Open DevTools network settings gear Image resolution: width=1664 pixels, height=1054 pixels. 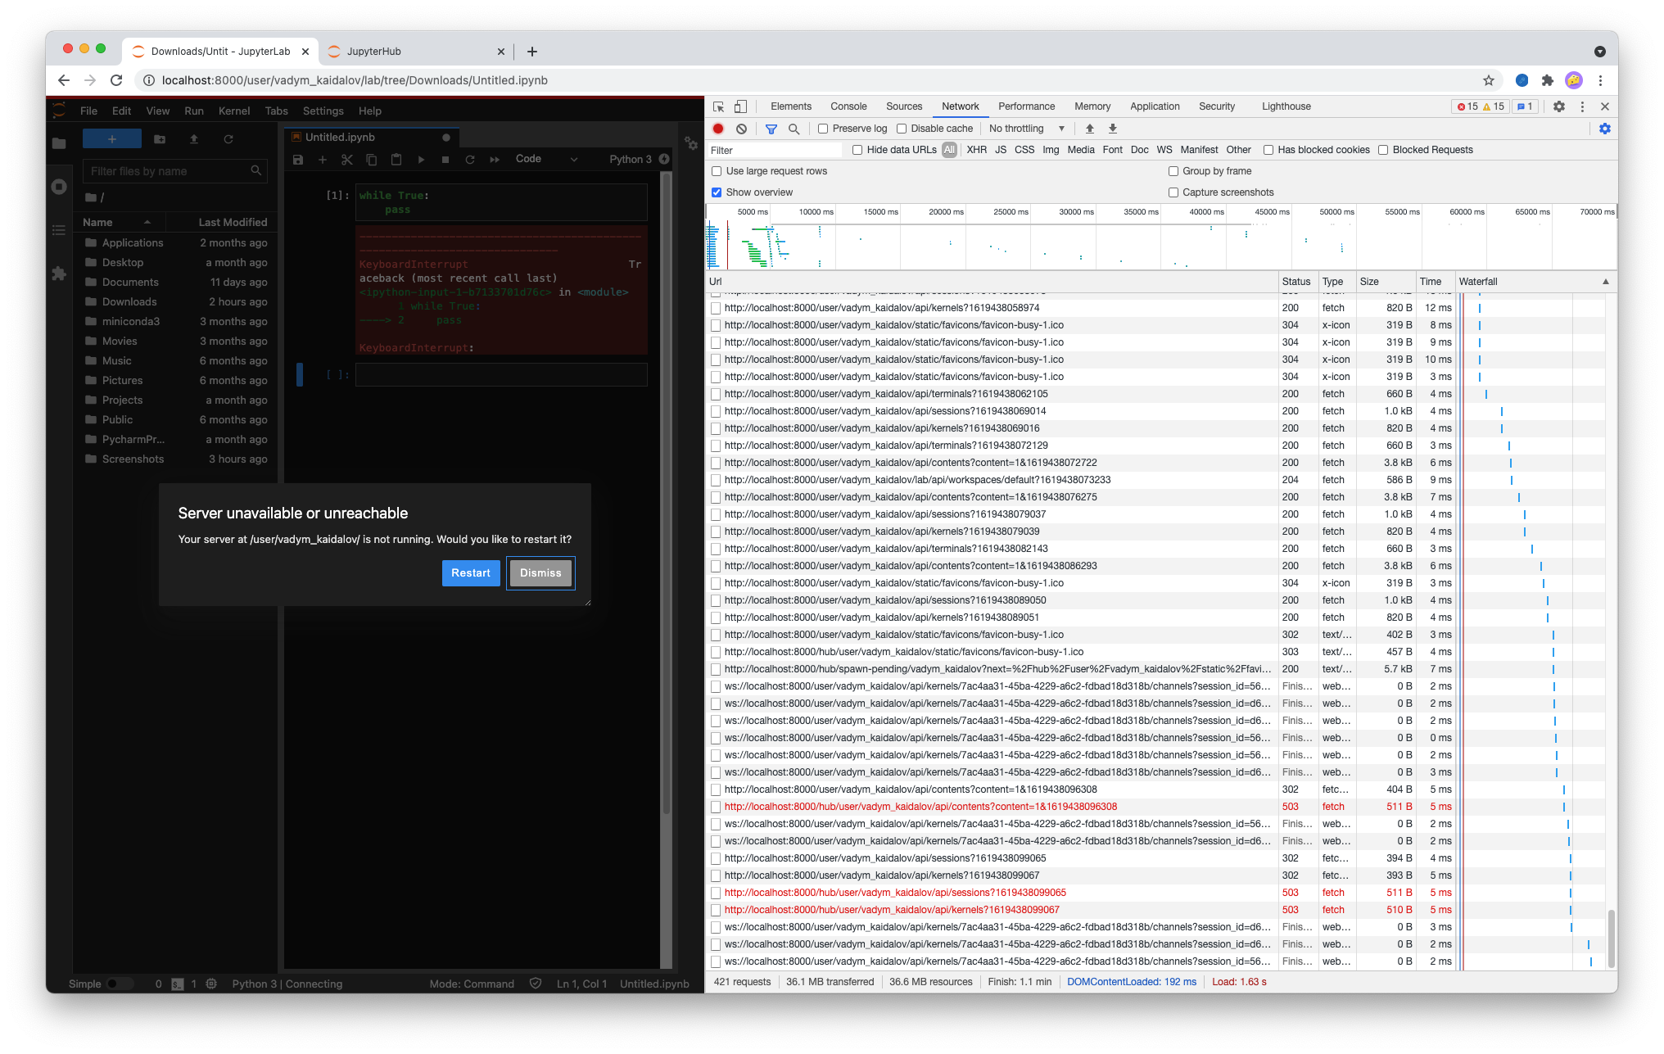click(x=1605, y=129)
